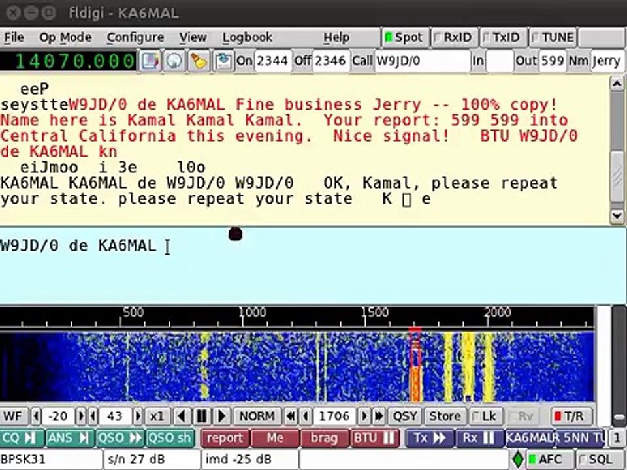
Task: Click the waterfall signal at 1706 Hz
Action: (x=415, y=368)
